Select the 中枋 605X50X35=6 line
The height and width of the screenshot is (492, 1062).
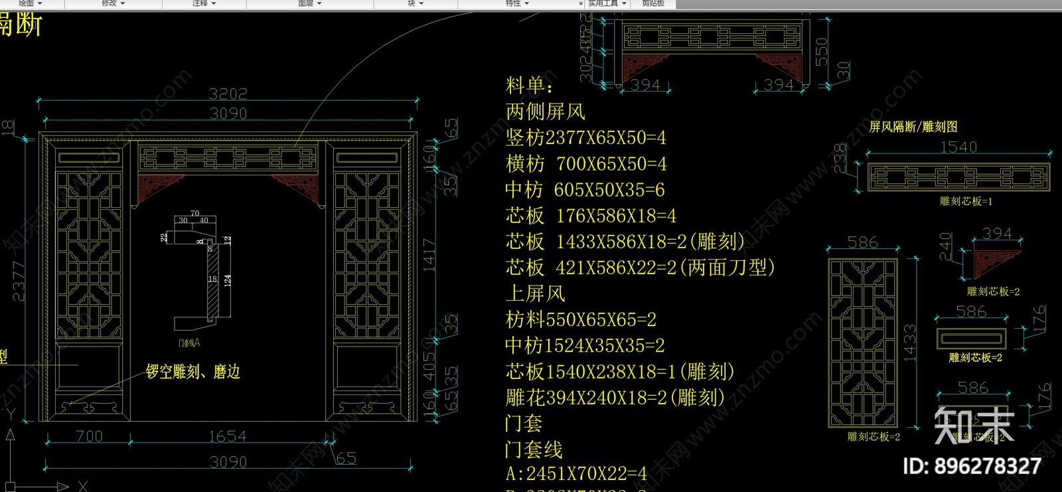click(585, 189)
